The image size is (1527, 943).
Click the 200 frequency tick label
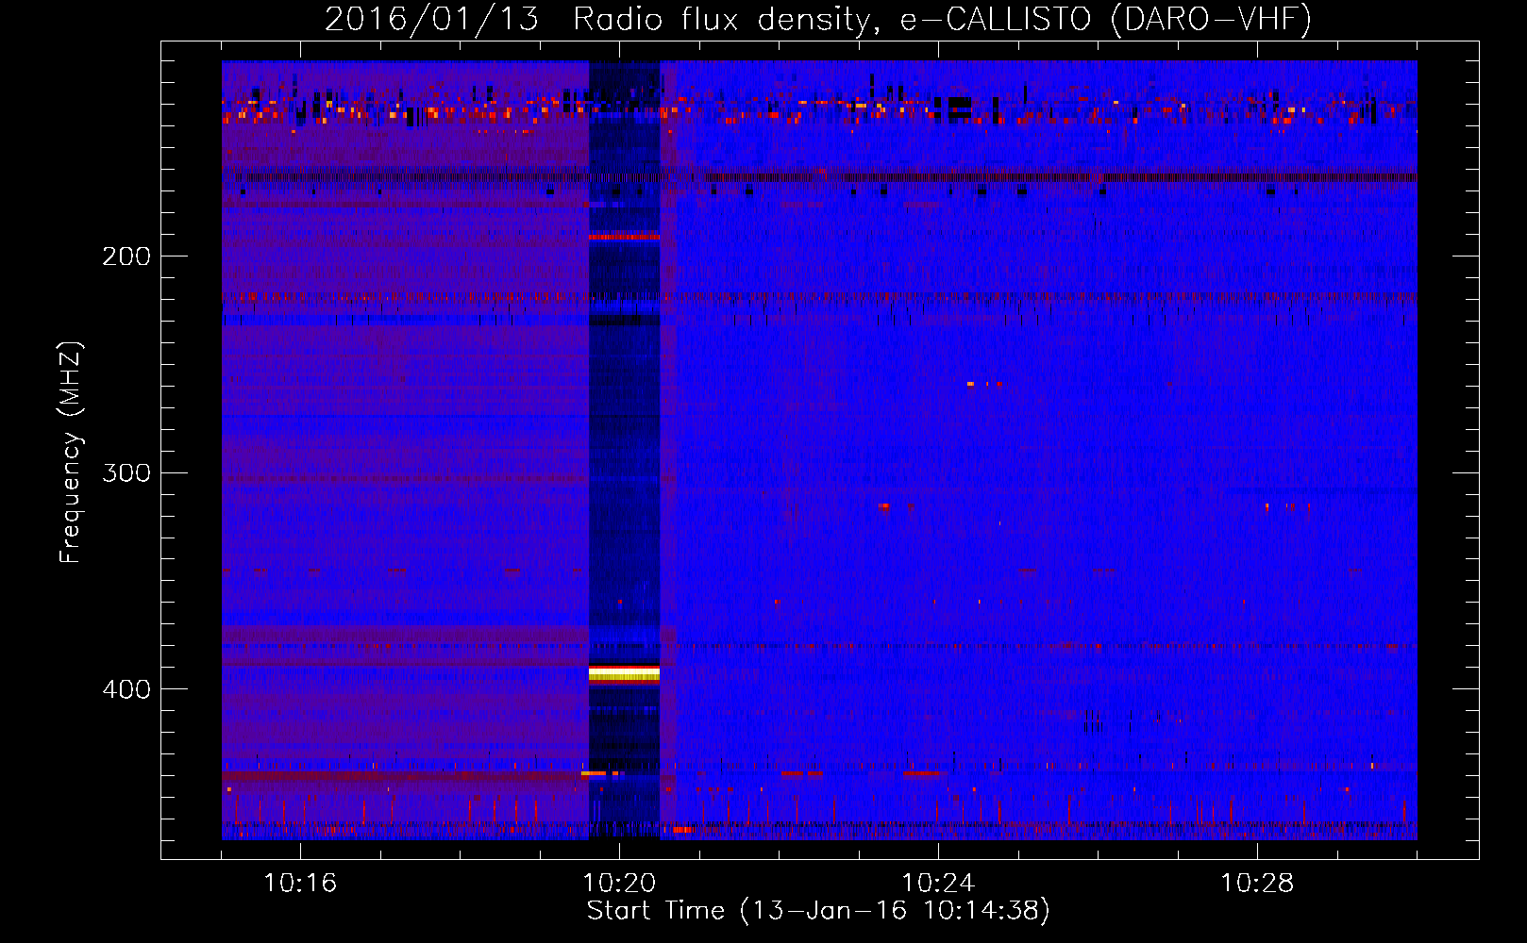tap(126, 256)
